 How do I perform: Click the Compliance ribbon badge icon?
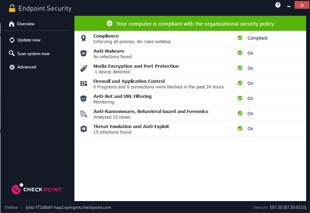83,38
